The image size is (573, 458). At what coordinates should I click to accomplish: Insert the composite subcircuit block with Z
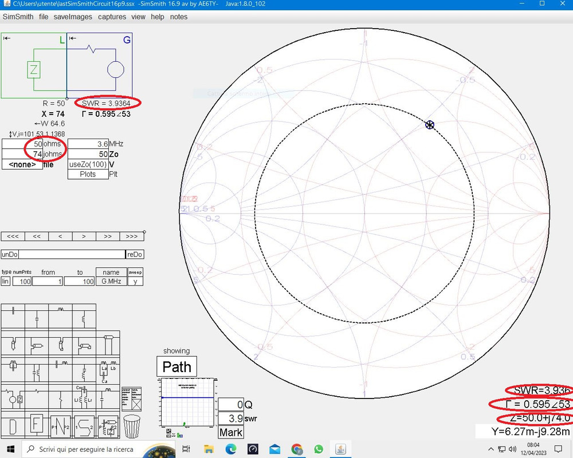click(x=108, y=426)
